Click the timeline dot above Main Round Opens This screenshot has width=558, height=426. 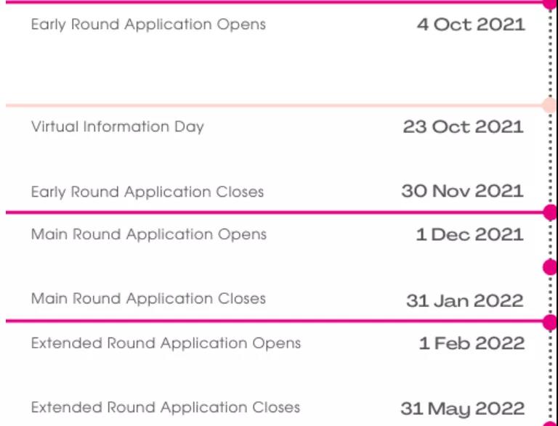pyautogui.click(x=550, y=213)
